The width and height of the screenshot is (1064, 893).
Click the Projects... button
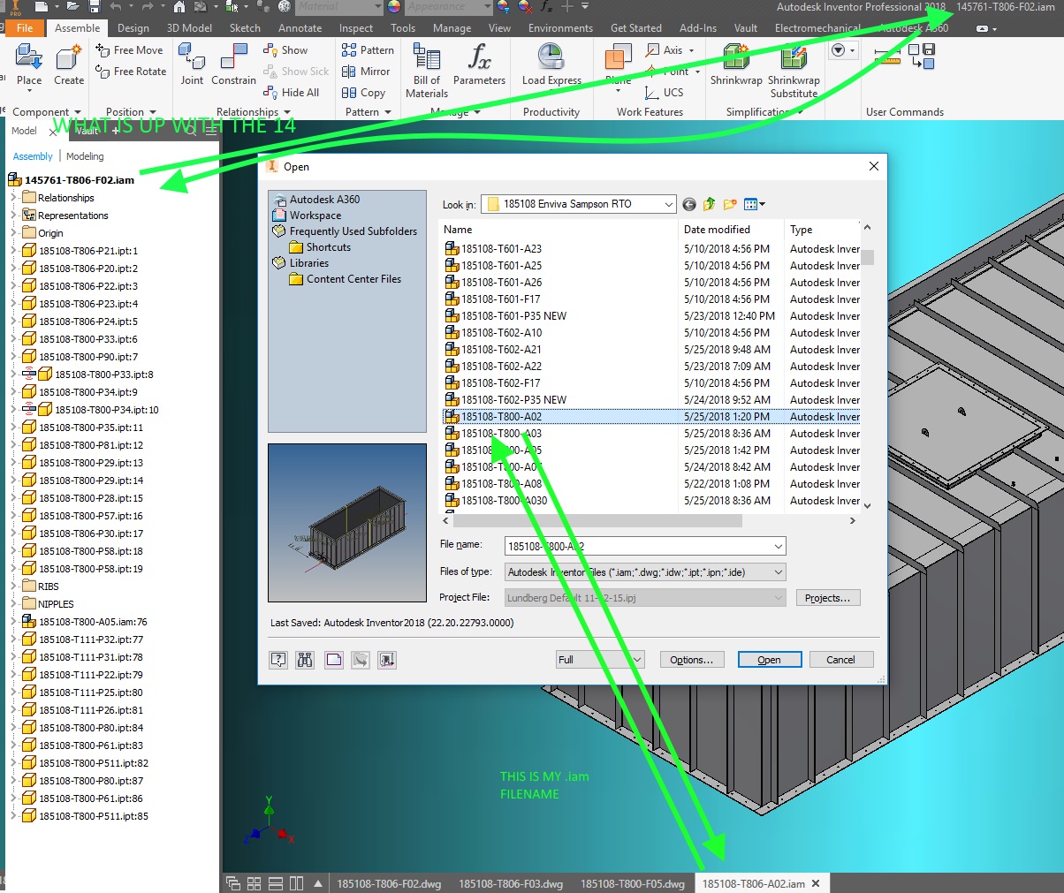pyautogui.click(x=827, y=598)
